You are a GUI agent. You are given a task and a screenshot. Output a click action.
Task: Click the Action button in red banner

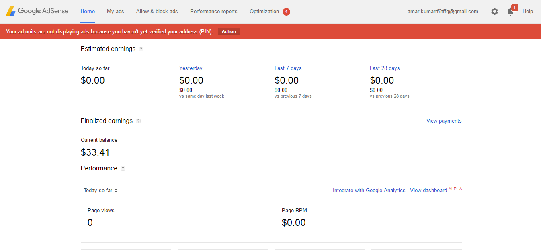[x=229, y=31]
